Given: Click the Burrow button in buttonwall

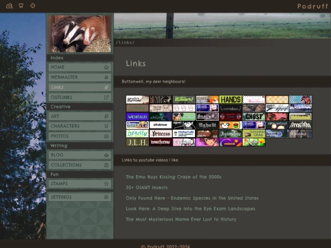Looking at the screenshot, I should (137, 100).
